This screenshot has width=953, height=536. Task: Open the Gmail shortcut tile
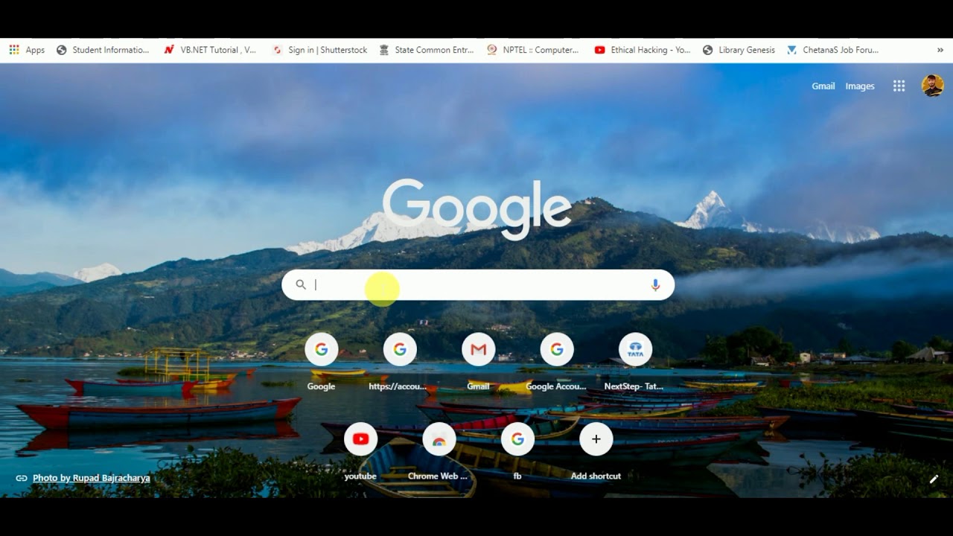pyautogui.click(x=479, y=362)
